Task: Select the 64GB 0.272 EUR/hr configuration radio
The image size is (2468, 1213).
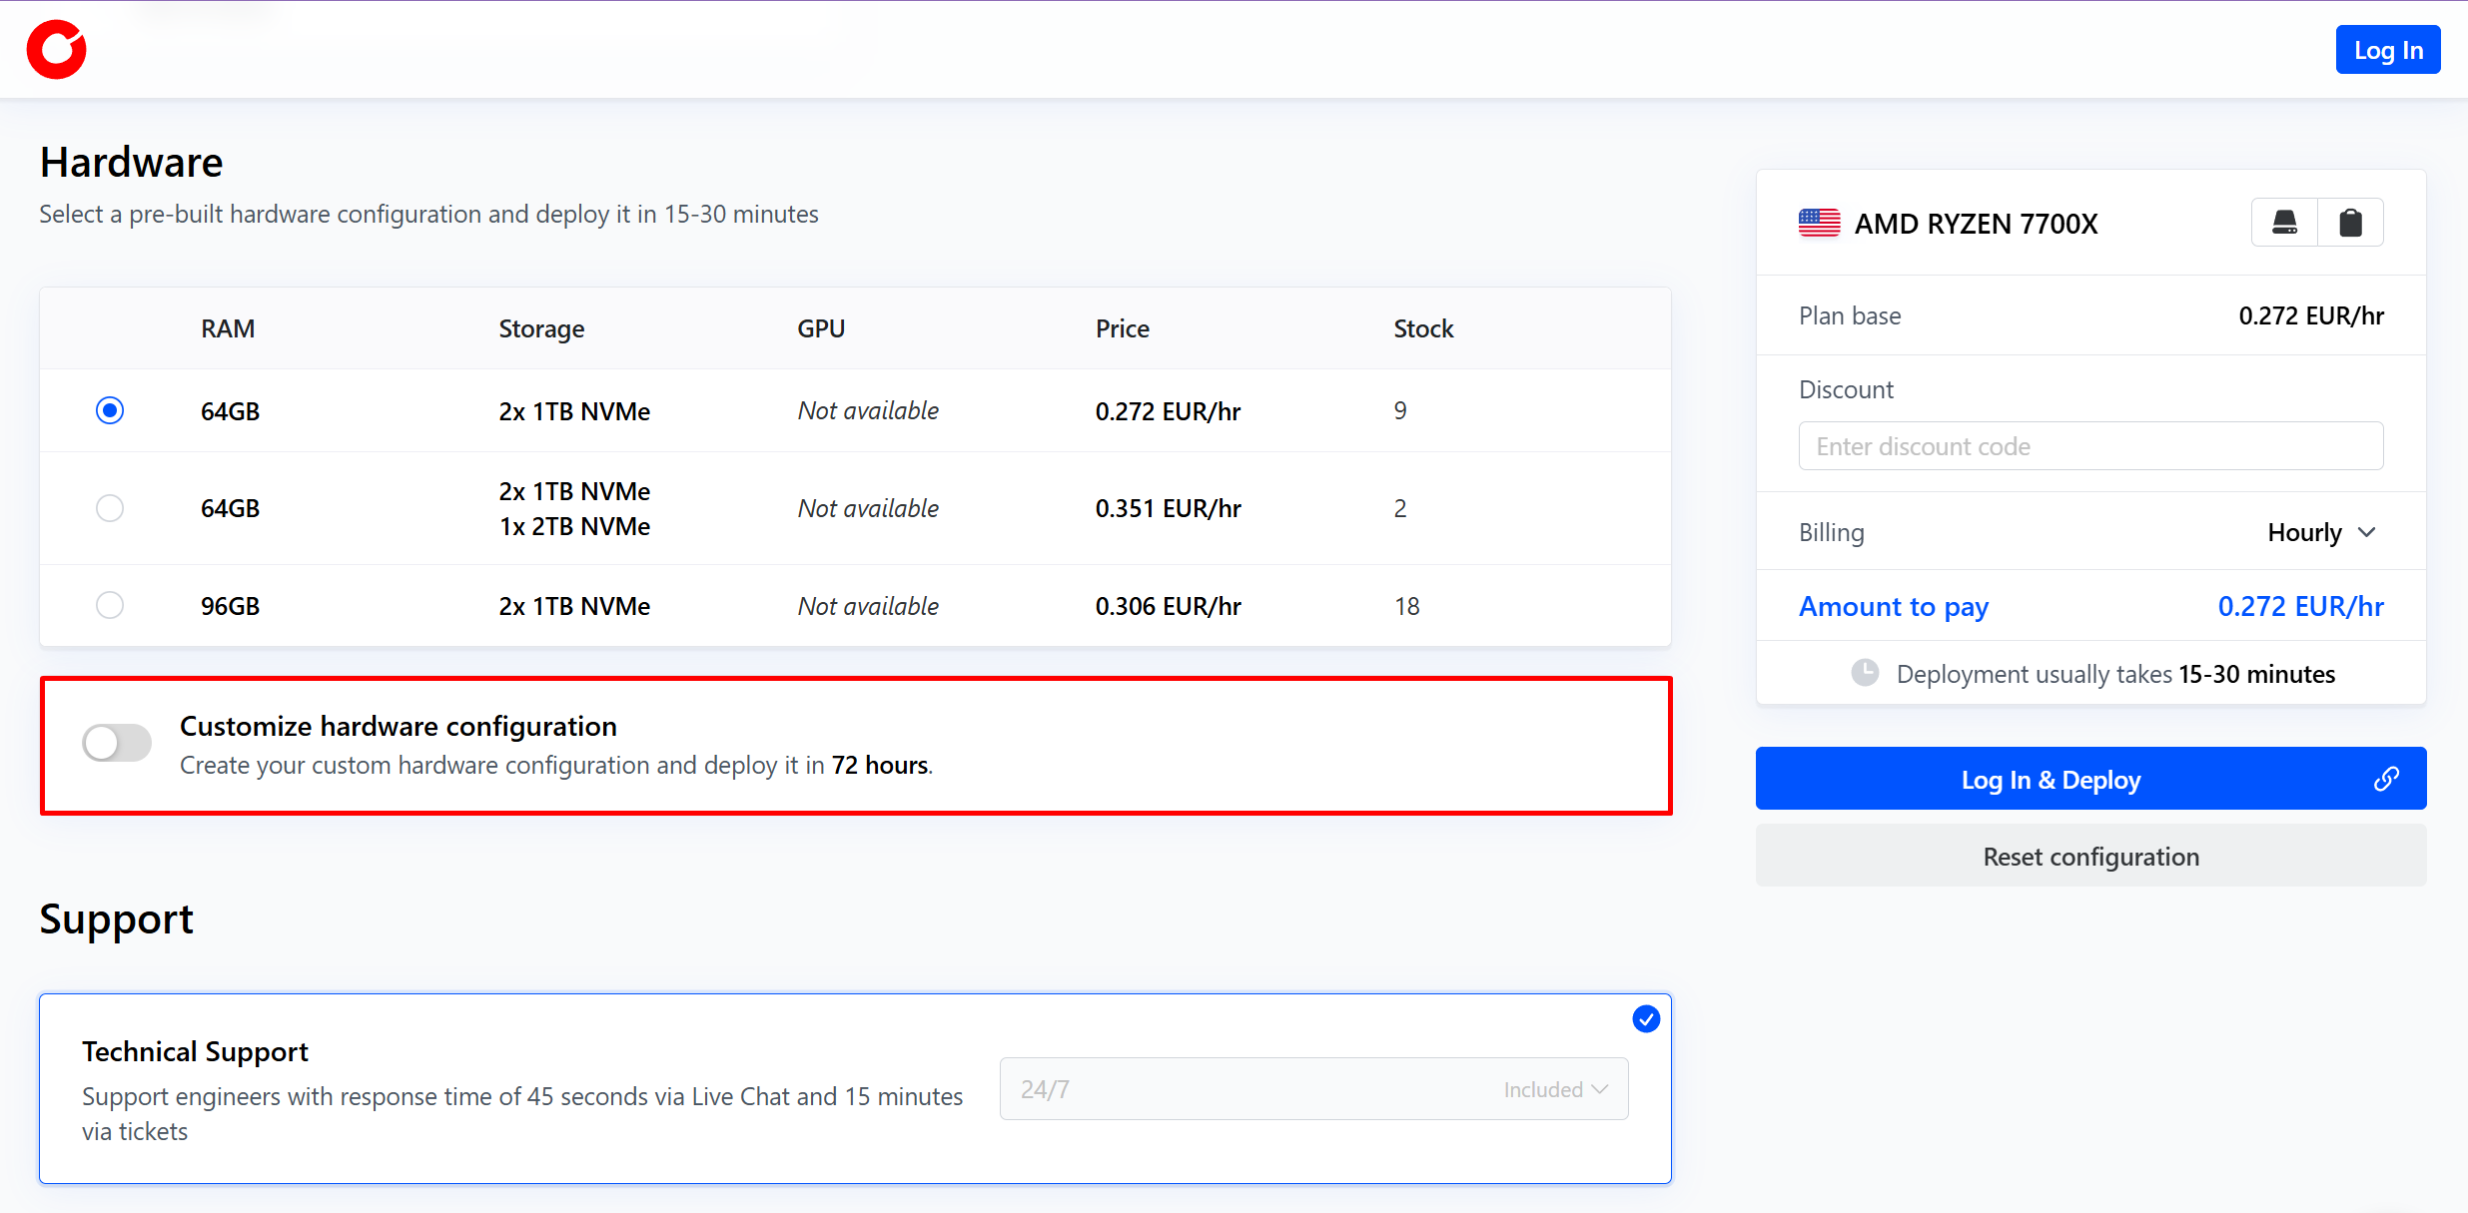Action: click(110, 410)
